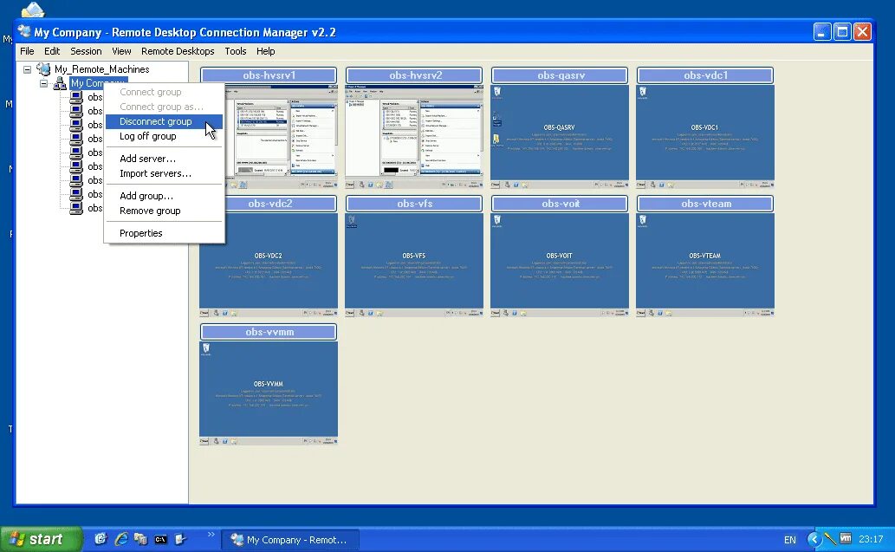Select Add group... in context menu
Screen dimensions: 895x552
164,196
